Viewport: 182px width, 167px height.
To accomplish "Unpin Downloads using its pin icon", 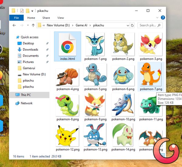I will (x=47, y=50).
